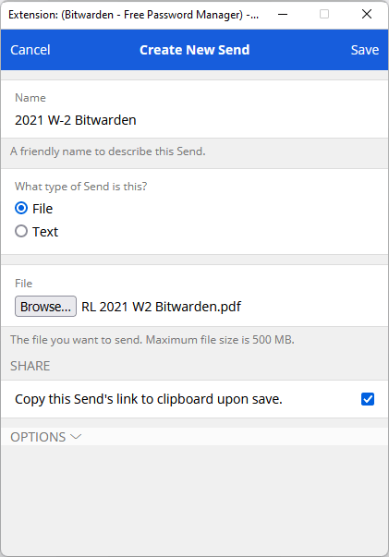Click the Name label above the input
This screenshot has width=389, height=557.
(x=30, y=98)
